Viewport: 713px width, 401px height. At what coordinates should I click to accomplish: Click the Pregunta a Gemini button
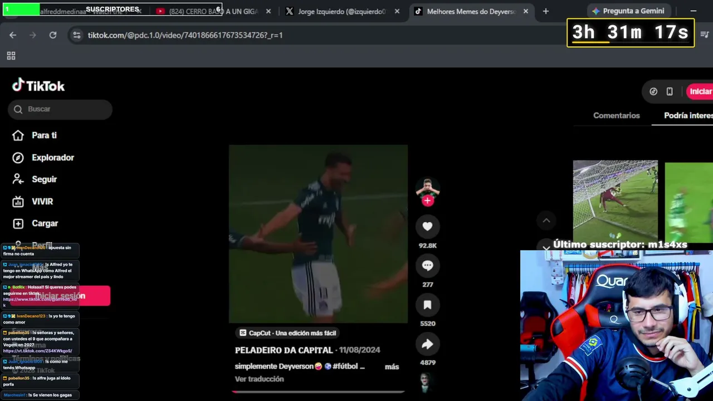628,11
